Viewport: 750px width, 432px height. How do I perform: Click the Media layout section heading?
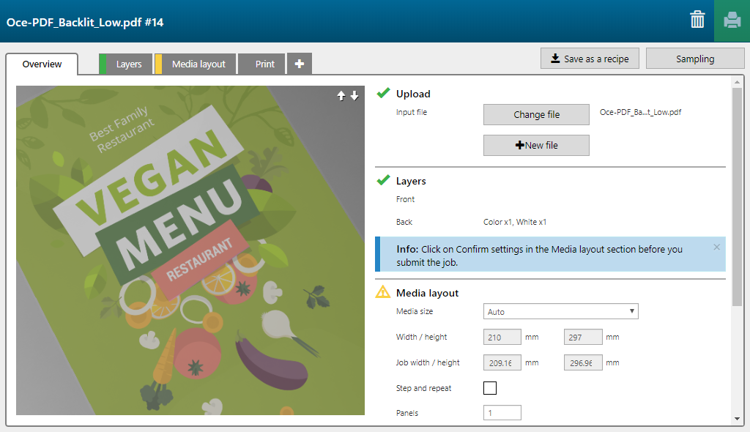[427, 293]
